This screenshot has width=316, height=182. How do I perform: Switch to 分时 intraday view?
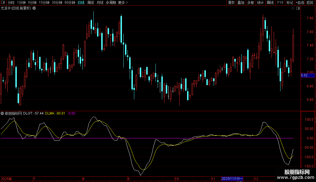tap(11, 3)
